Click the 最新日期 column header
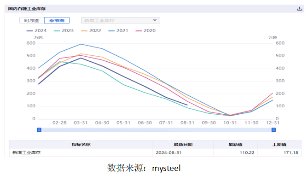The height and width of the screenshot is (176, 308). (183, 145)
